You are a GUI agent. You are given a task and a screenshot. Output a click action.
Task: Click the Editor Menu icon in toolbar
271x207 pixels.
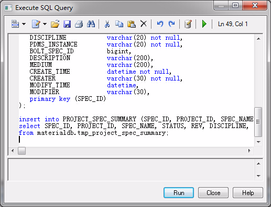[15, 24]
